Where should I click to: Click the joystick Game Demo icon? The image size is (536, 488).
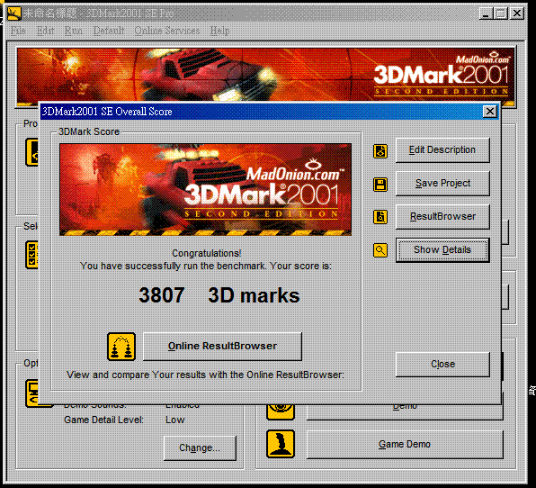(281, 444)
